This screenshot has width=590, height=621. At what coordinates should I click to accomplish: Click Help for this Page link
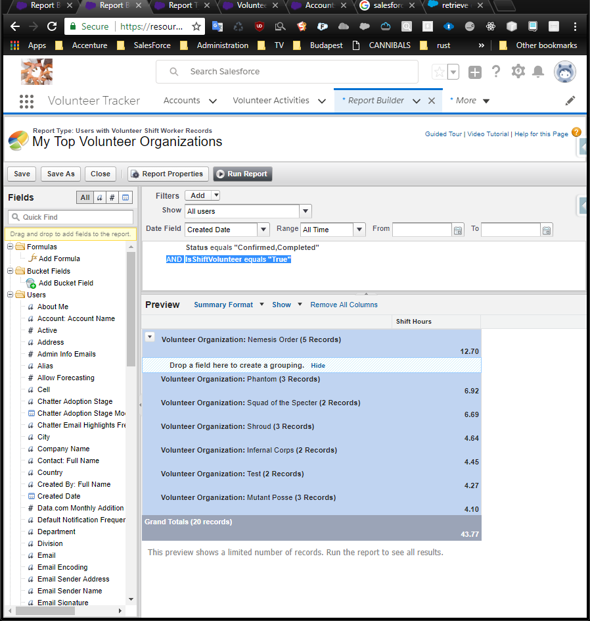(x=541, y=134)
